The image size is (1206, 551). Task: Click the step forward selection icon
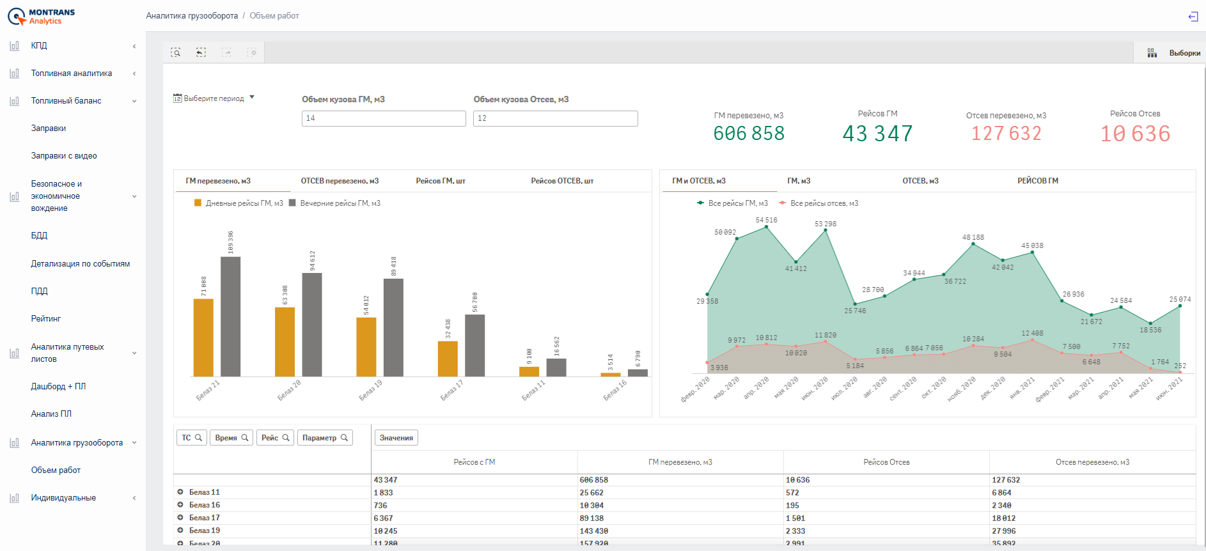(226, 52)
